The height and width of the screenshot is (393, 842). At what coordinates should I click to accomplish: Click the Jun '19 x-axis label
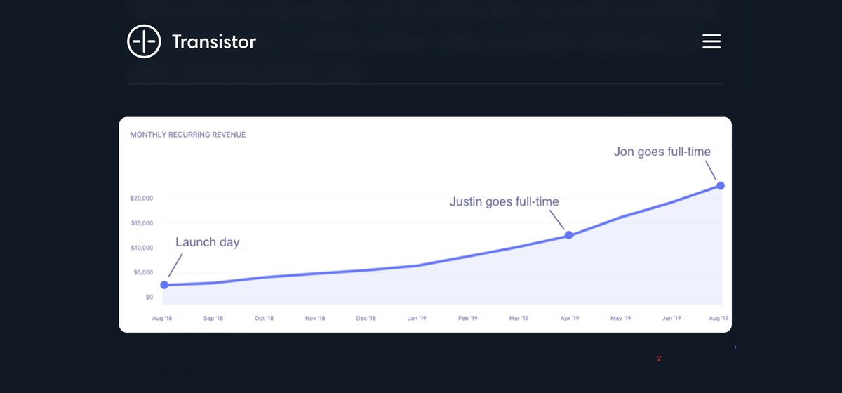[671, 319]
